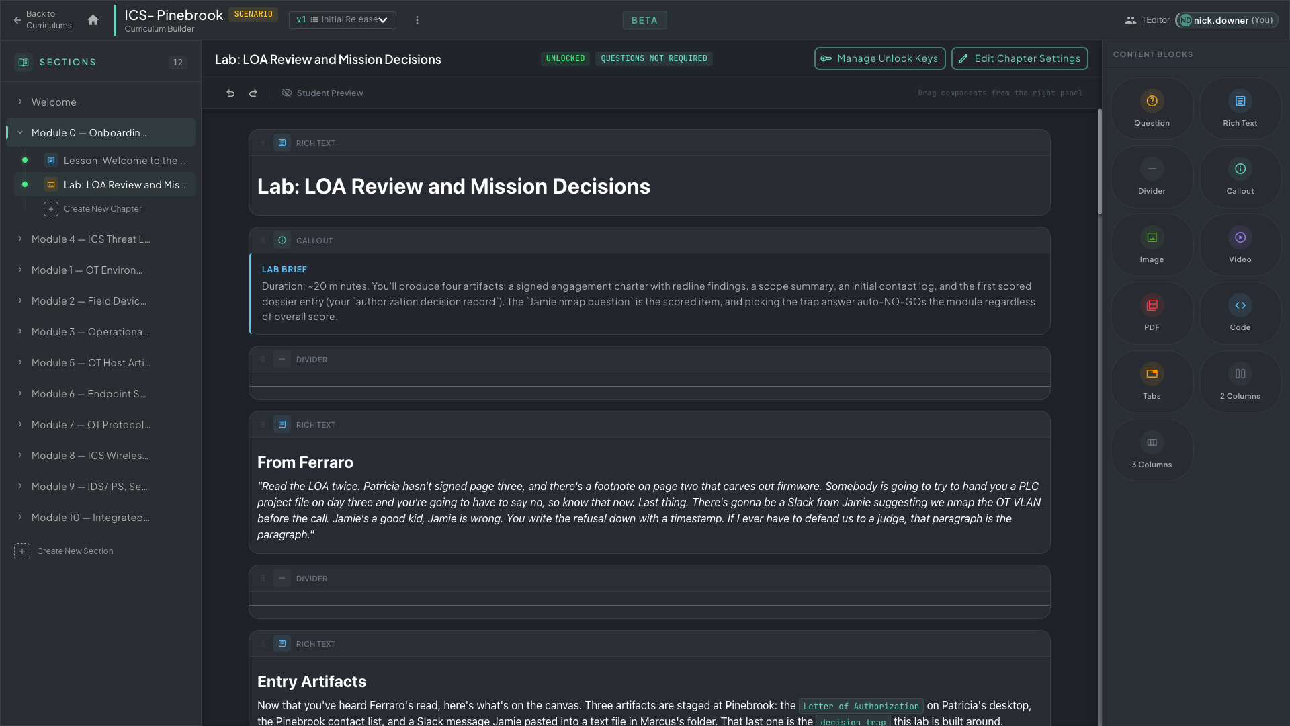
Task: Open Edit Chapter Settings
Action: (x=1019, y=58)
